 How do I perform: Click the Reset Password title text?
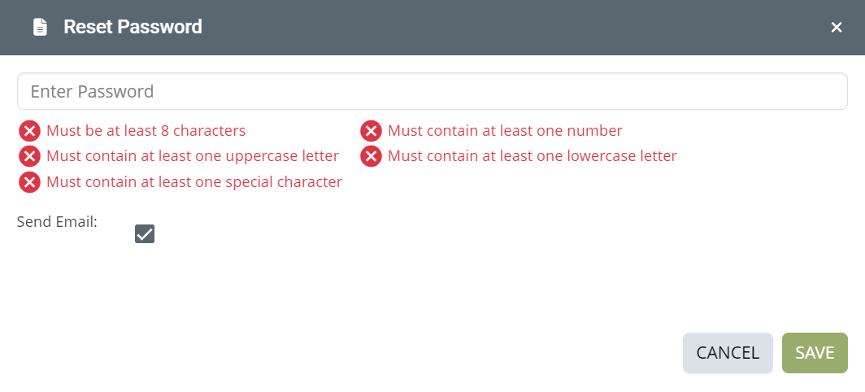tap(133, 27)
